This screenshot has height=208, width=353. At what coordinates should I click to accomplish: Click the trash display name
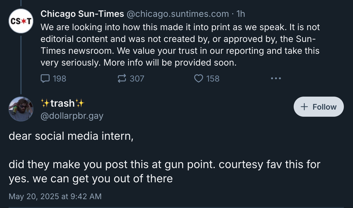point(63,103)
